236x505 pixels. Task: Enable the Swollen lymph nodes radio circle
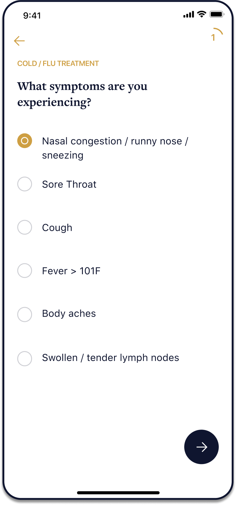(x=25, y=358)
